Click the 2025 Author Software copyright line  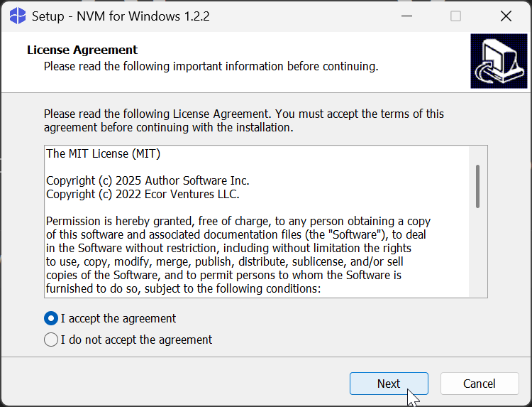tap(148, 180)
